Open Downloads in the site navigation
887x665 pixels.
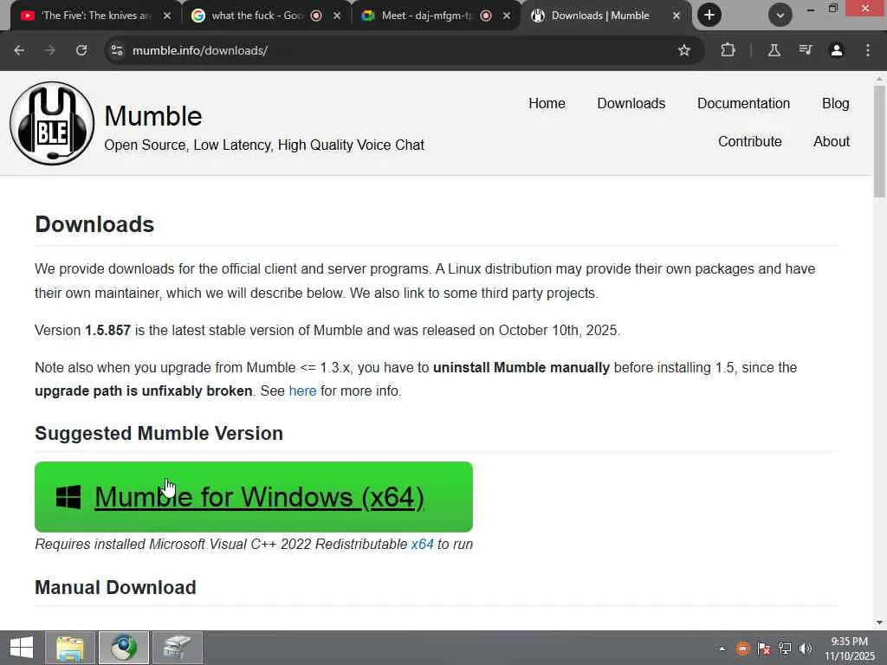click(631, 104)
